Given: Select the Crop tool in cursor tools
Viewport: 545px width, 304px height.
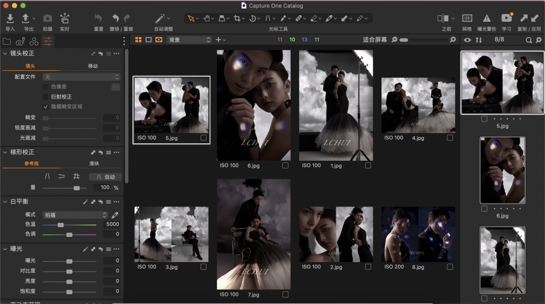Looking at the screenshot, I should click(x=237, y=19).
